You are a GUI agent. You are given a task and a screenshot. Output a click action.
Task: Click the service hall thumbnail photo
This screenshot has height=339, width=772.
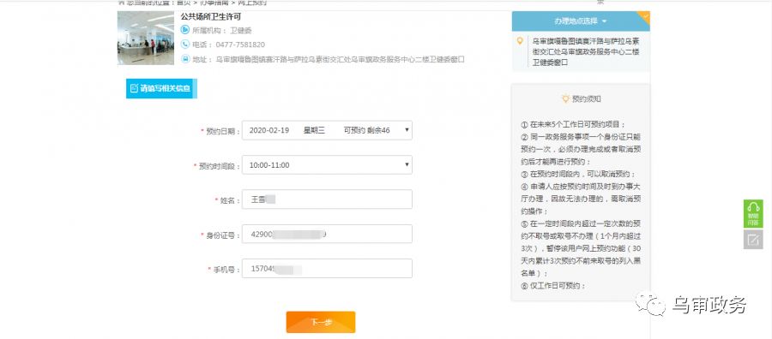146,38
